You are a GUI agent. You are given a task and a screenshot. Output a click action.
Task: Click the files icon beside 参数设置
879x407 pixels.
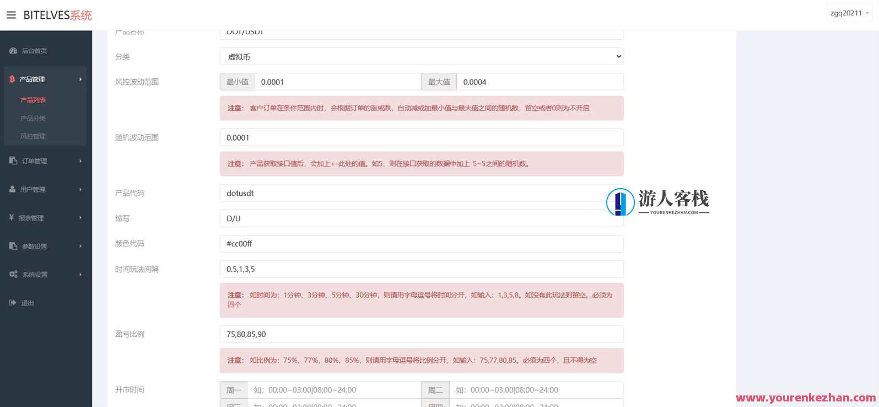pos(13,246)
